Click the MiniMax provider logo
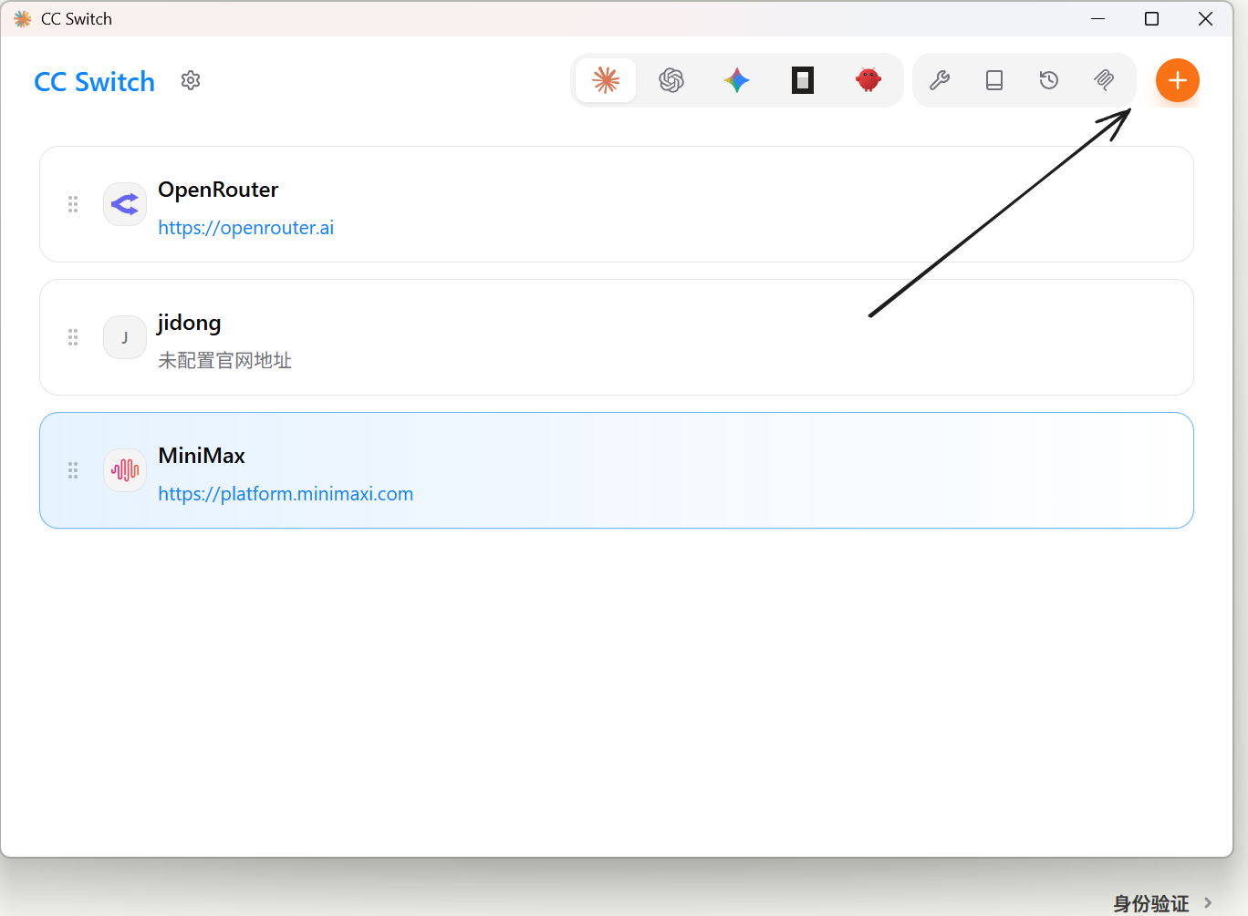 [125, 470]
